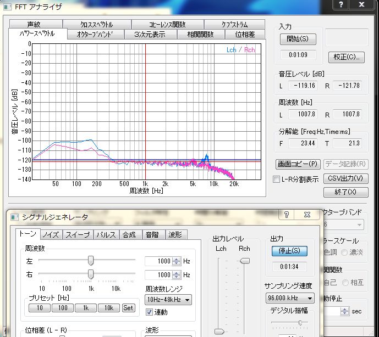379x337 pixels.
Task: Click the left frequency 1000 Hz field
Action: point(158,261)
